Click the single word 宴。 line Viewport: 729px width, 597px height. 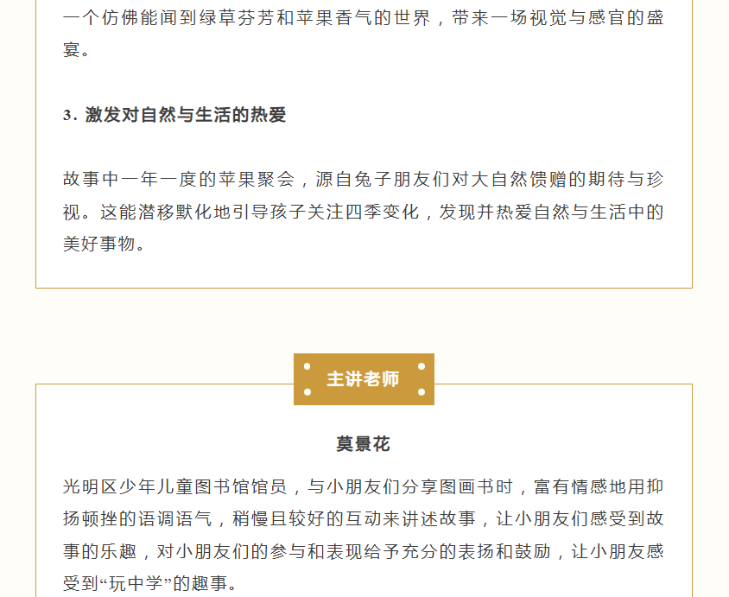(x=77, y=50)
